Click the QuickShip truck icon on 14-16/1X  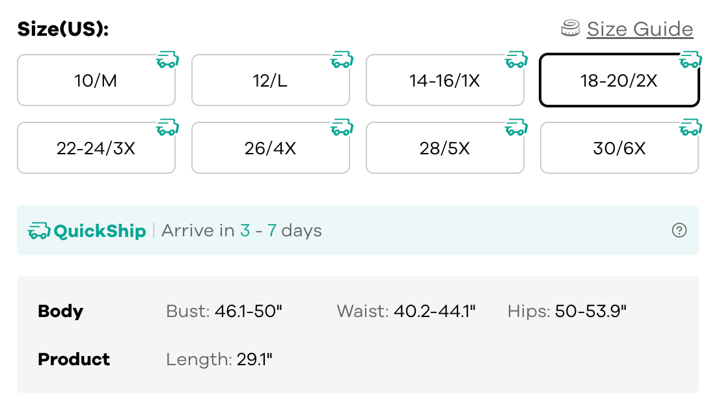pyautogui.click(x=516, y=61)
